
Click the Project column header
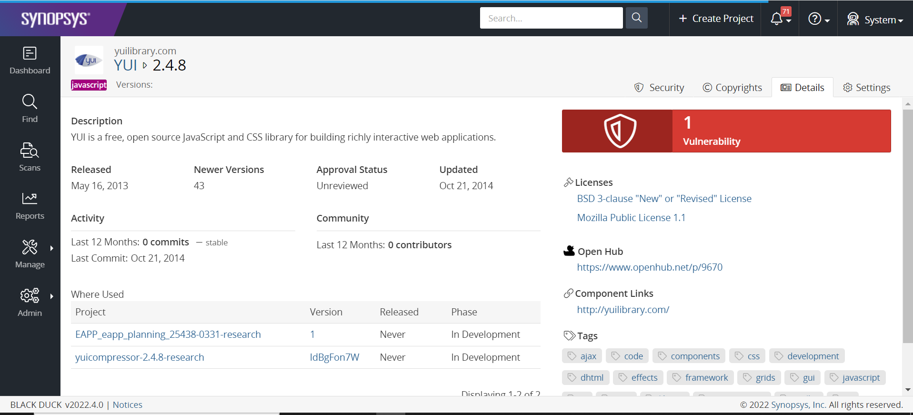[x=90, y=312]
